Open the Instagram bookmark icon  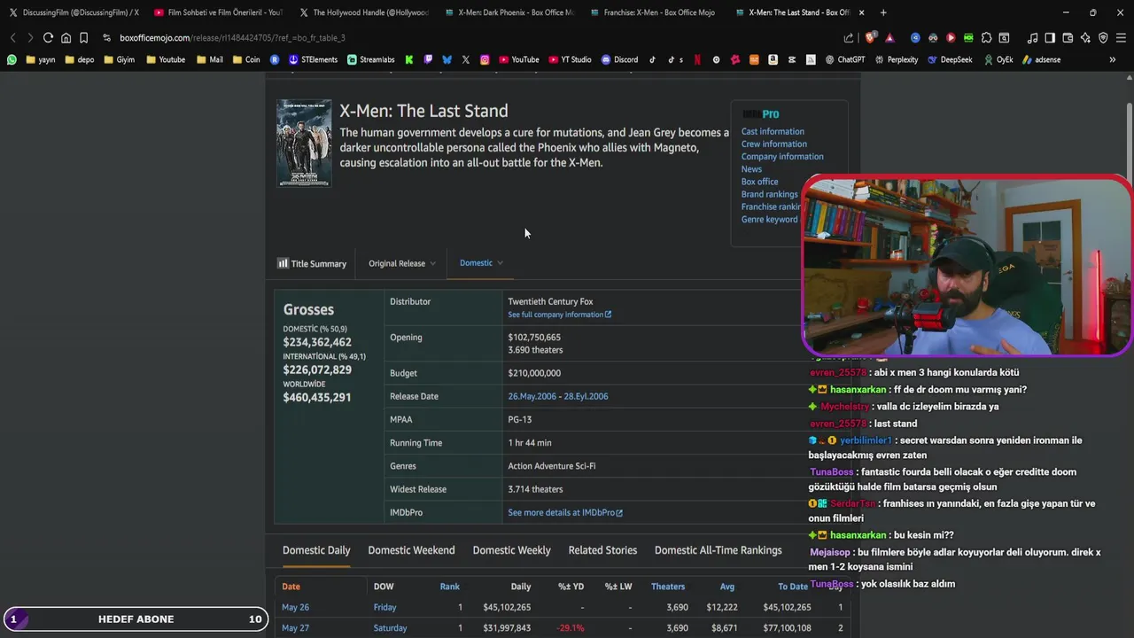[x=485, y=59]
